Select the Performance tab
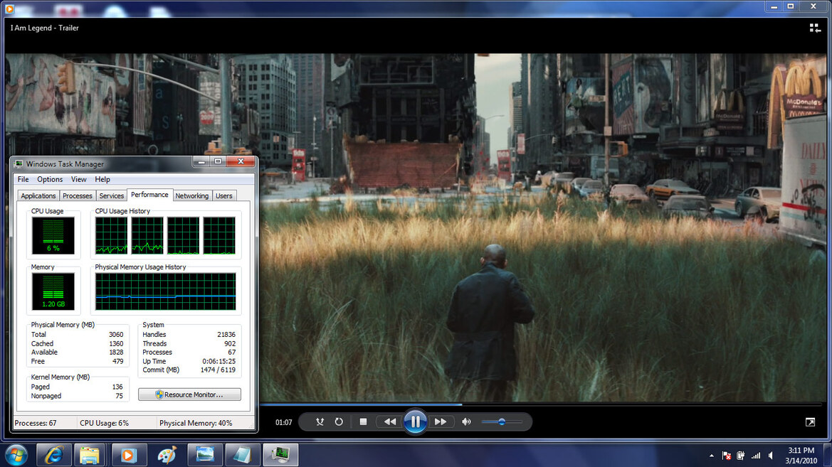Viewport: 832px width, 467px height. point(149,195)
